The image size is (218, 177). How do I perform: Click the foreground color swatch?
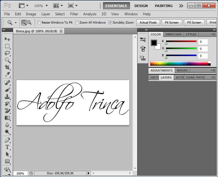[x=154, y=43]
